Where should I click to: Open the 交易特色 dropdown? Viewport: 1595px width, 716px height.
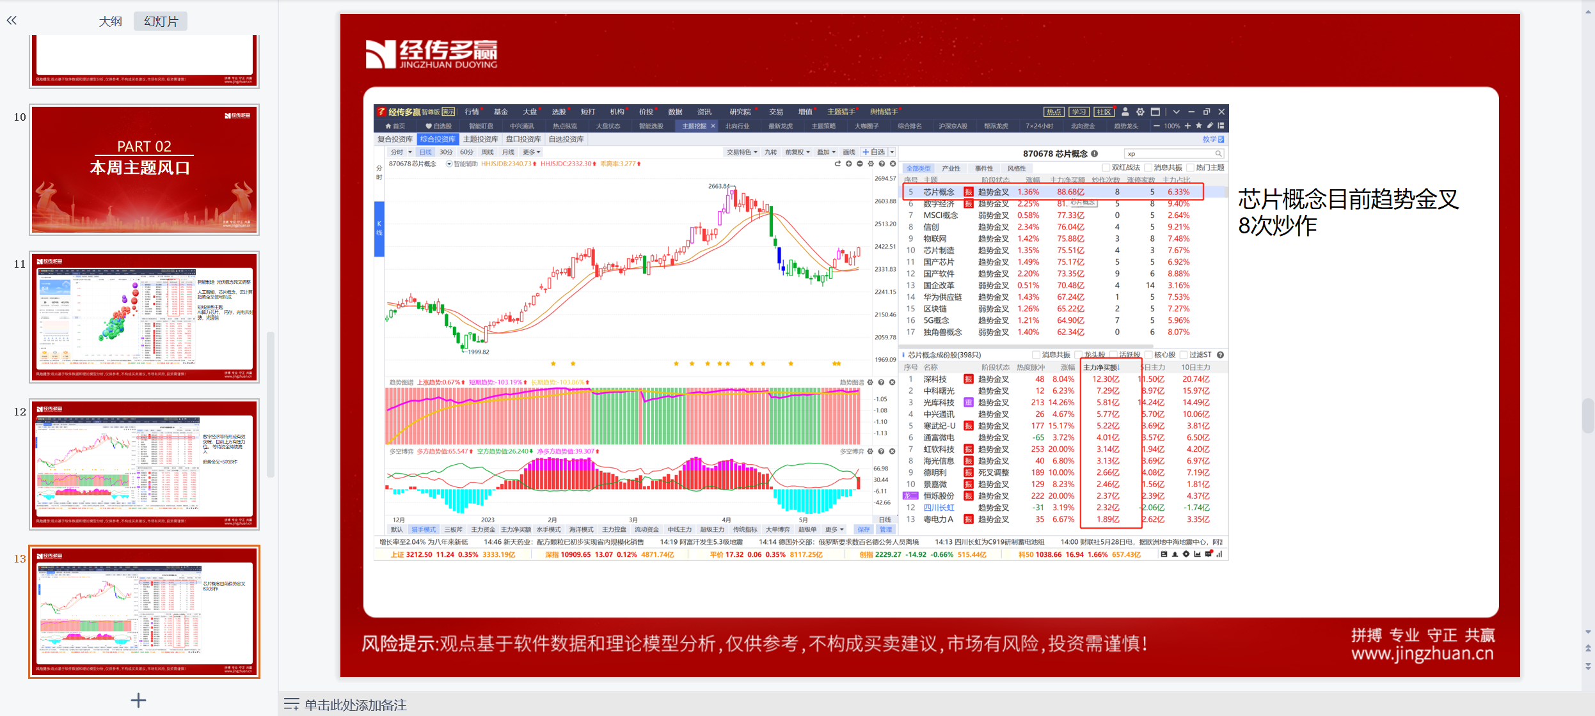click(x=742, y=152)
